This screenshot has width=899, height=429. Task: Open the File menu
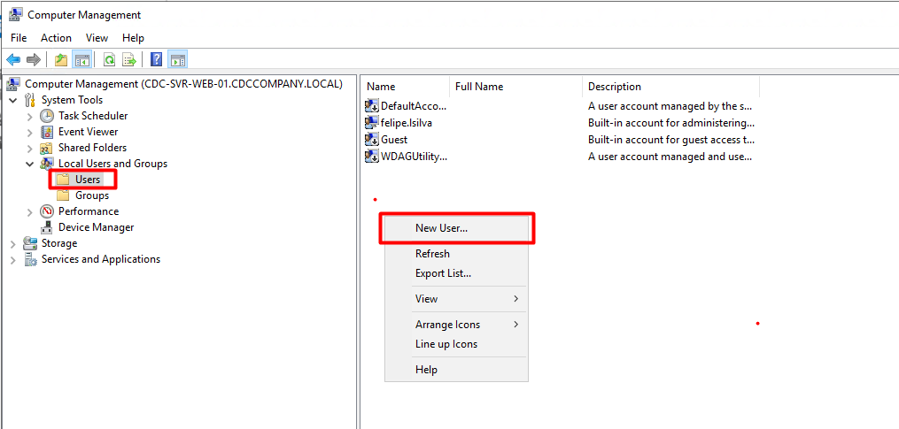(19, 38)
